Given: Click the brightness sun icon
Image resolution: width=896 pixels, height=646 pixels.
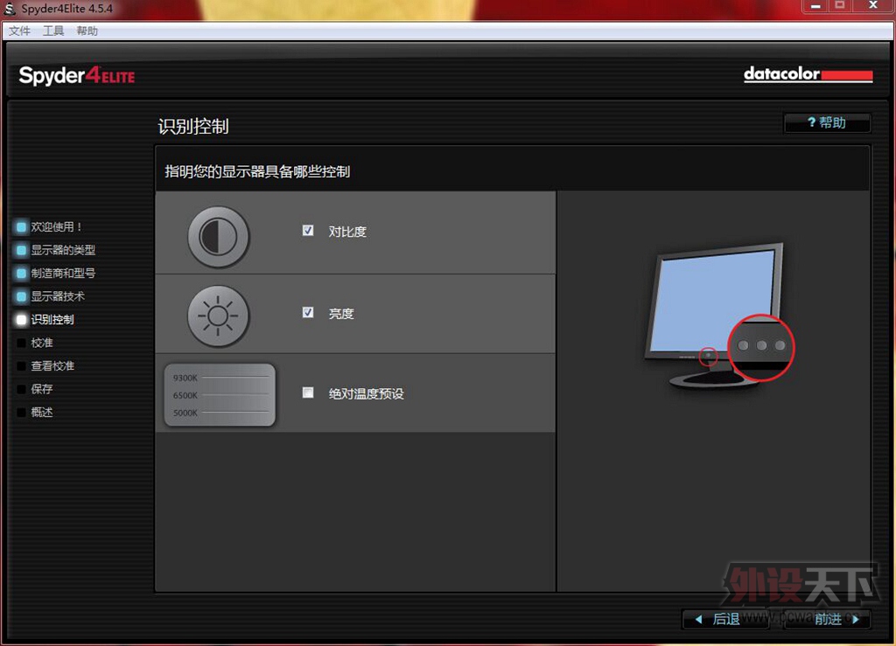Looking at the screenshot, I should (x=218, y=316).
